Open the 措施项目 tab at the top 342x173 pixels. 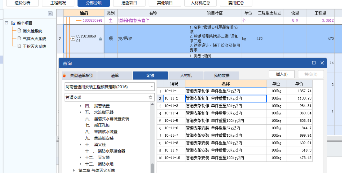pyautogui.click(x=129, y=4)
